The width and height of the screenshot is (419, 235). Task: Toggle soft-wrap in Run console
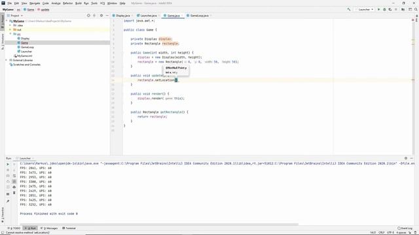tap(14, 176)
